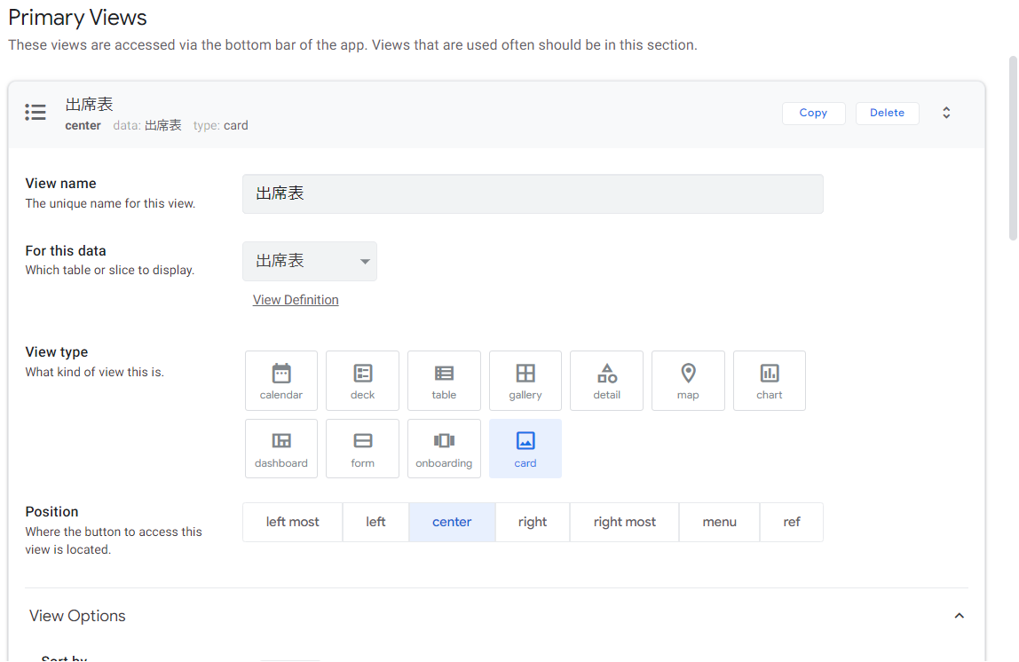Viewport: 1019px width, 662px height.
Task: Switch to detail view type
Action: click(x=606, y=381)
